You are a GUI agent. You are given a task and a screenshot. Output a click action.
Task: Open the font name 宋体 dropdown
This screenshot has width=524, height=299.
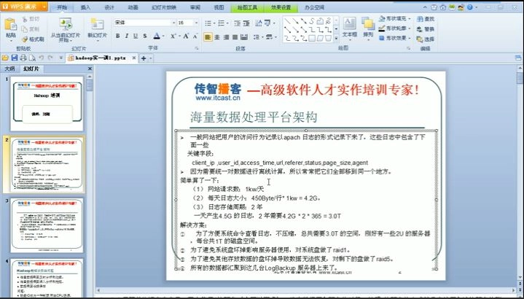tap(173, 23)
